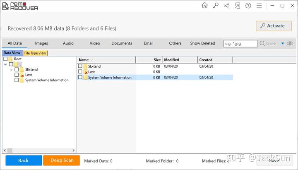Image resolution: width=298 pixels, height=170 pixels.
Task: Click the Activate button
Action: (x=274, y=26)
